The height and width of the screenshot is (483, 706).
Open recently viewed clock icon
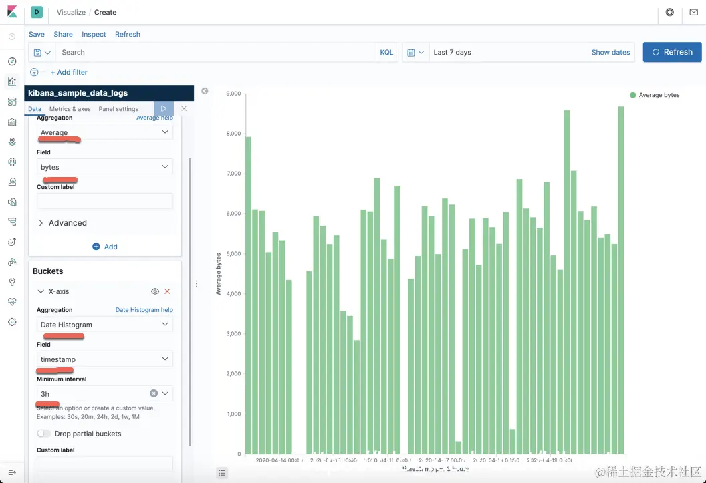12,37
